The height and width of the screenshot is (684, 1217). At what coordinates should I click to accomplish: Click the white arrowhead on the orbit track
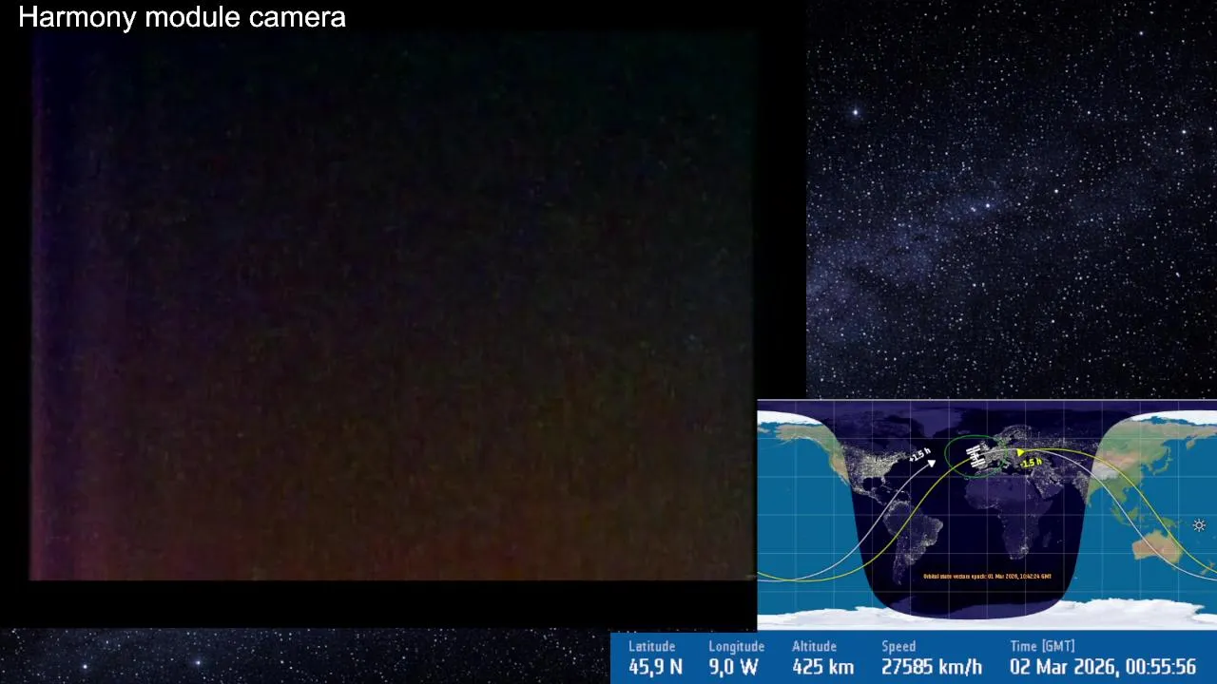pyautogui.click(x=933, y=464)
